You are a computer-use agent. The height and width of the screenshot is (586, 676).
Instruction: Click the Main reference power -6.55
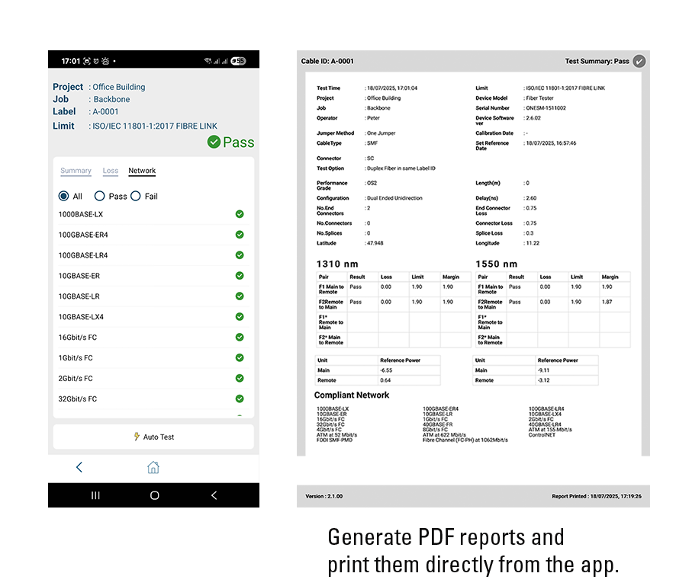coord(386,370)
